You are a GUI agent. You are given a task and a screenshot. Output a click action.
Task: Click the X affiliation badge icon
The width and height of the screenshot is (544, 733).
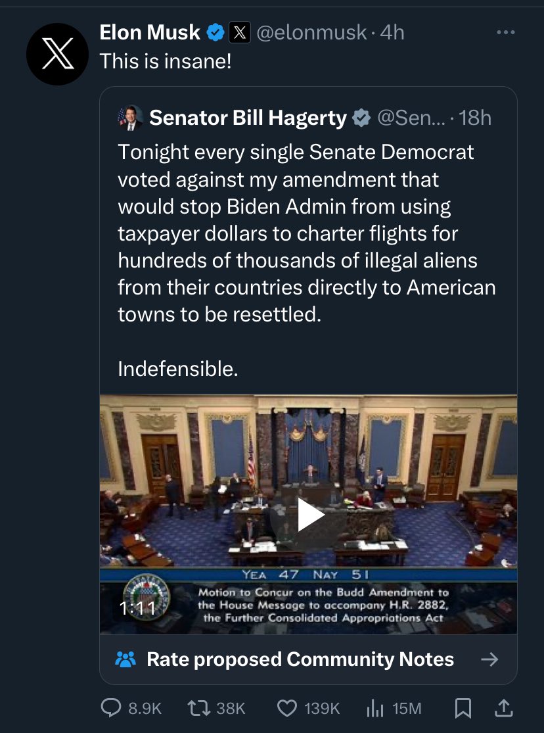coord(238,32)
